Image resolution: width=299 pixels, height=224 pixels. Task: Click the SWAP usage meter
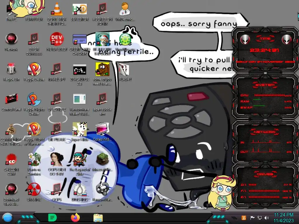tap(266, 107)
